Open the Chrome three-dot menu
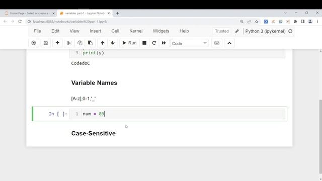The height and width of the screenshot is (181, 322). tap(317, 22)
